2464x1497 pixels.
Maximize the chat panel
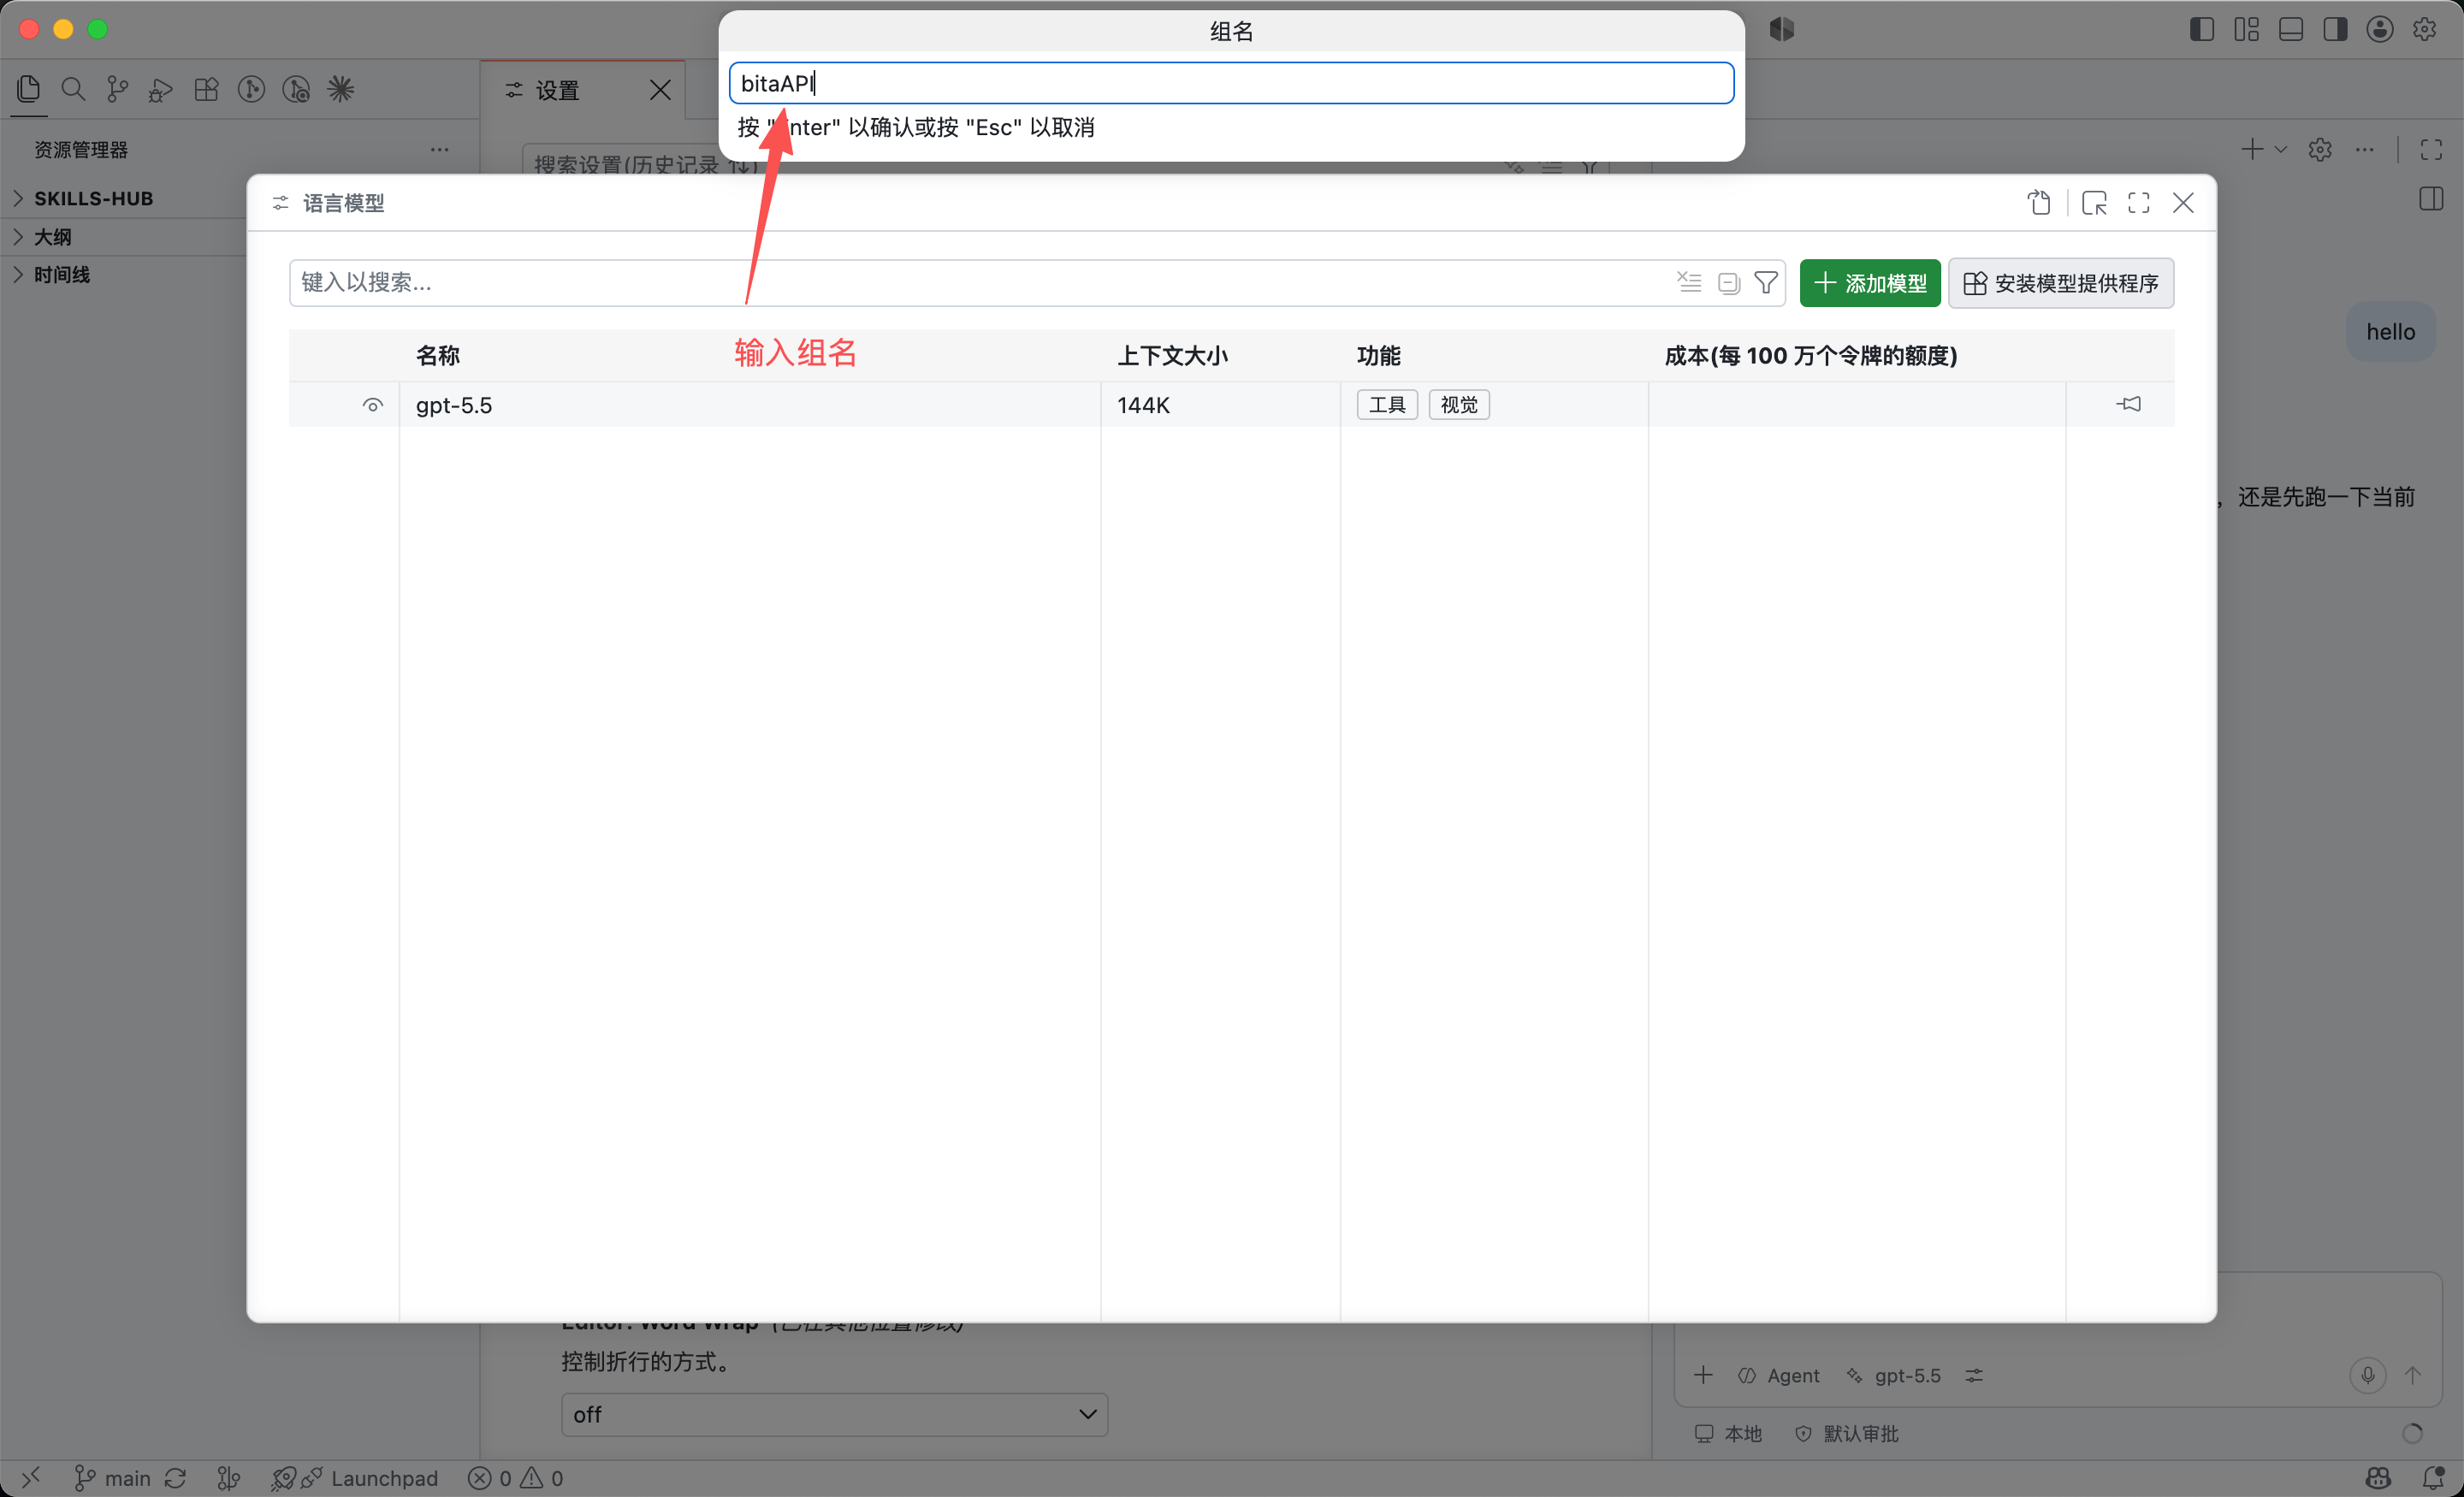2431,150
